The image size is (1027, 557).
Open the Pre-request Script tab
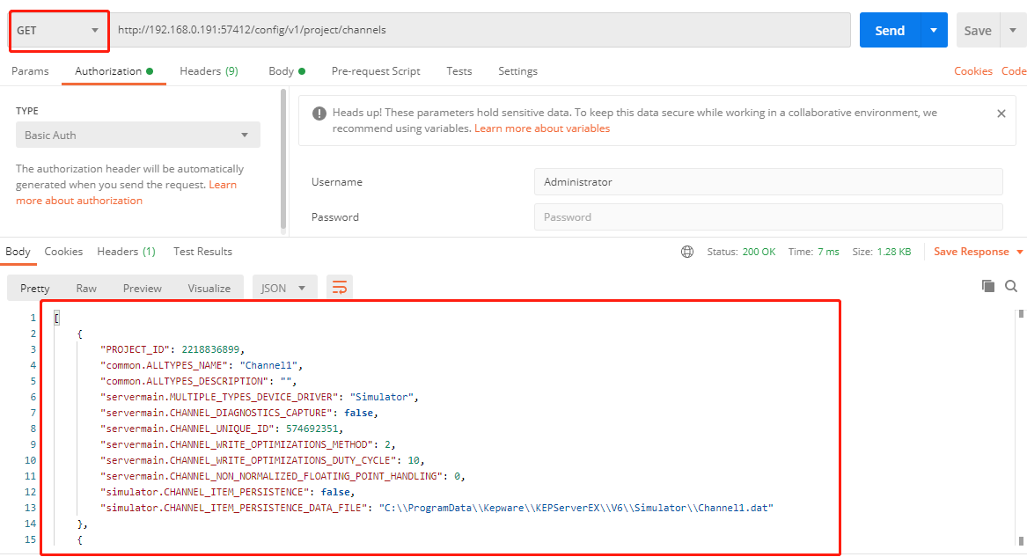click(376, 70)
